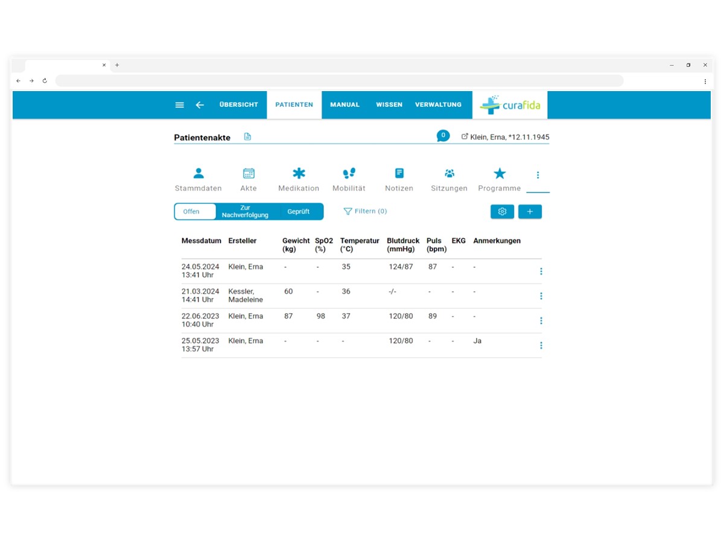Click the document icon beside Patientenakte

point(247,137)
